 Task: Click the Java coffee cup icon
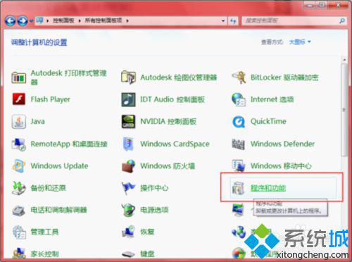pos(19,122)
